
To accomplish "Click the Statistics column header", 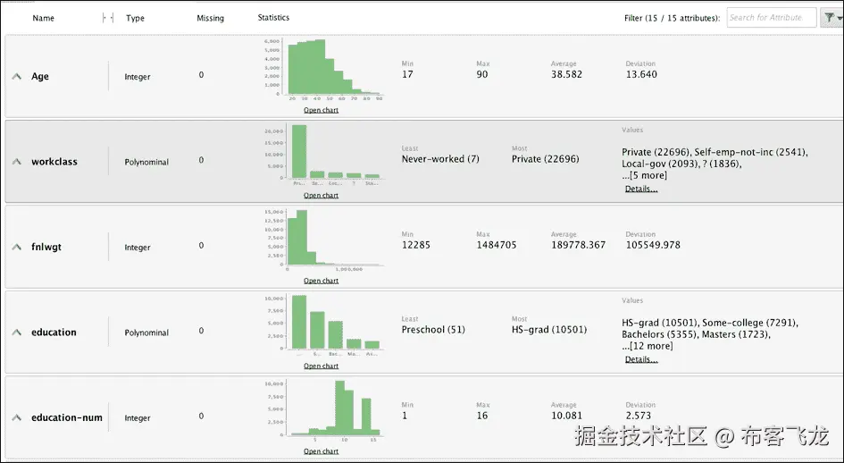I will click(273, 17).
